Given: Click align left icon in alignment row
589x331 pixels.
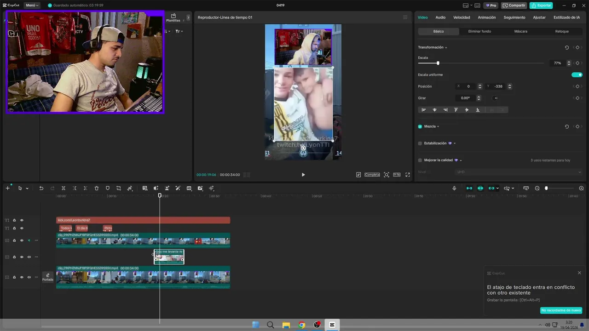Looking at the screenshot, I should (x=424, y=110).
